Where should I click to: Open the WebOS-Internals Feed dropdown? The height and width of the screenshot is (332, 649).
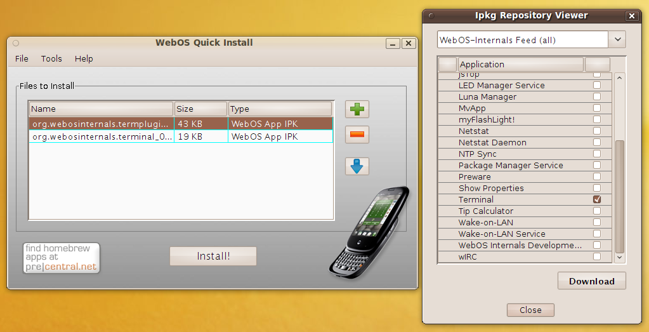click(x=617, y=40)
